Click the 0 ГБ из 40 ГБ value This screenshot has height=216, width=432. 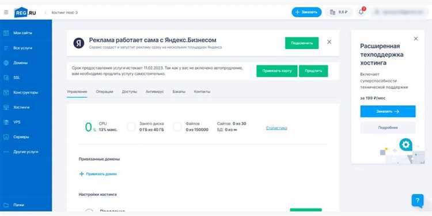pos(151,130)
